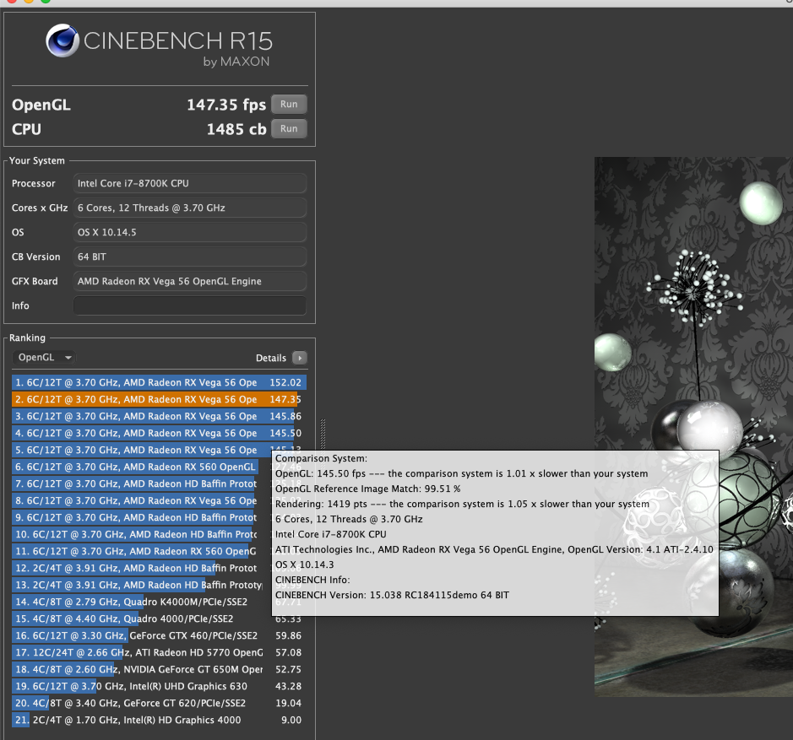Select the Cores x GHz field
This screenshot has width=793, height=740.
(x=190, y=208)
